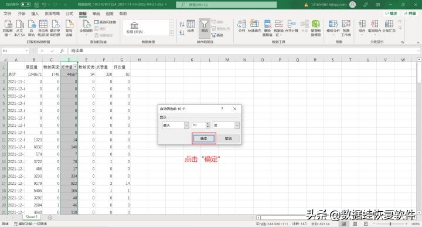Viewport: 422px width, 227px height.
Task: Switch to the 页面布局 ribbon tab
Action: 52,13
